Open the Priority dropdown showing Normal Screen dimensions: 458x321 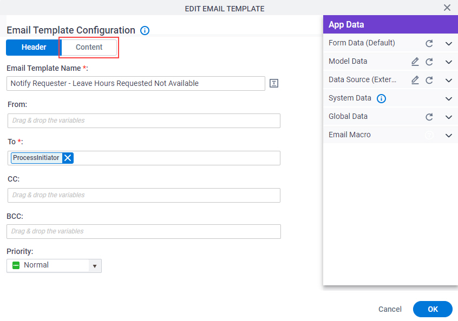click(54, 265)
